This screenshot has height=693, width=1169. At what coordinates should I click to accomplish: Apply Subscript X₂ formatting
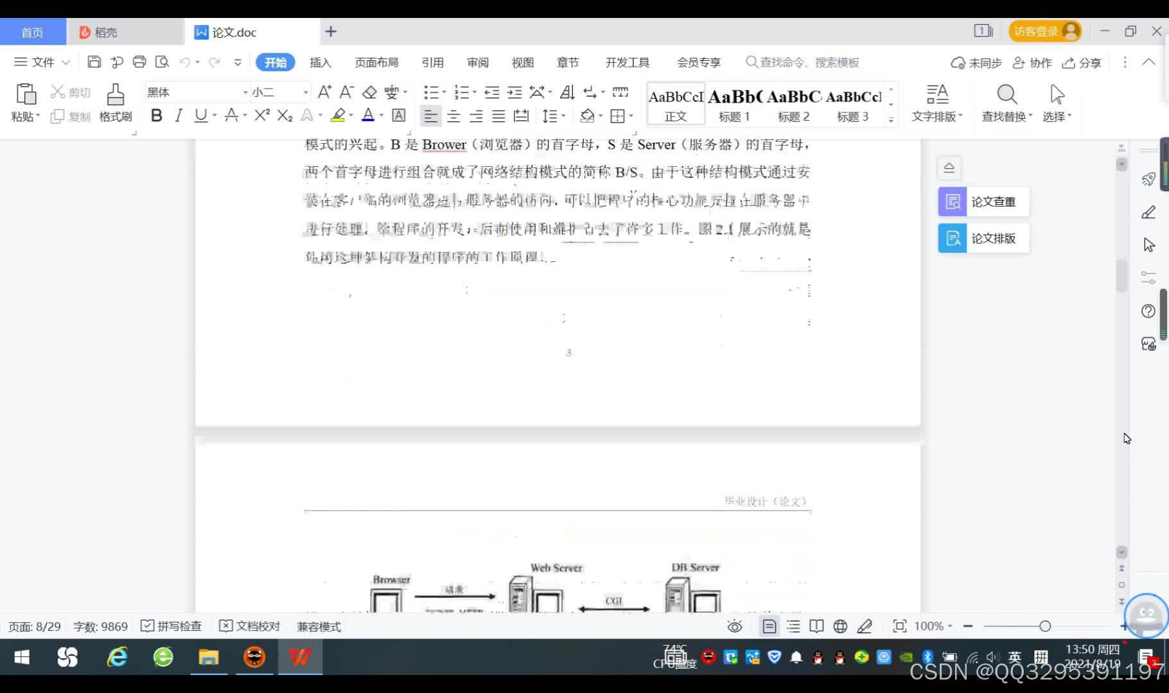pos(285,116)
